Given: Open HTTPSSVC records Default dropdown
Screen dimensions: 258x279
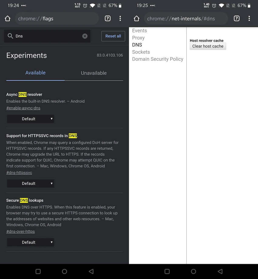Looking at the screenshot, I should (31, 184).
